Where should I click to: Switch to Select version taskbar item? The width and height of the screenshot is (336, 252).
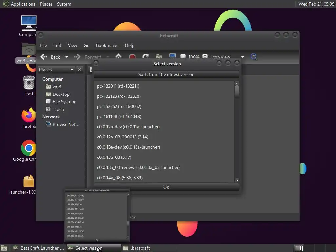point(94,248)
